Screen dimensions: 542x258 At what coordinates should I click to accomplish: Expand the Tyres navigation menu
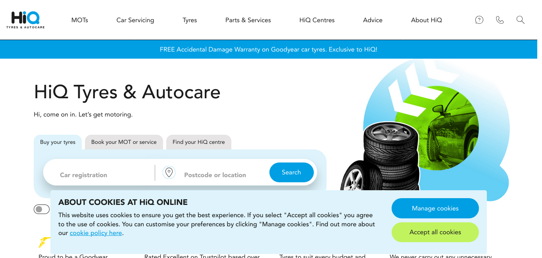pyautogui.click(x=190, y=20)
